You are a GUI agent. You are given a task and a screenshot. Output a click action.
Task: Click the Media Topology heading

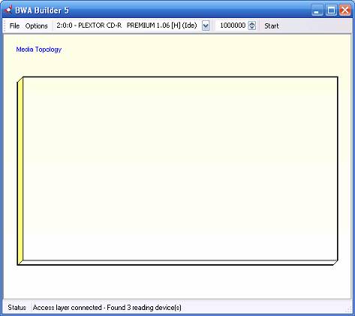pos(39,50)
